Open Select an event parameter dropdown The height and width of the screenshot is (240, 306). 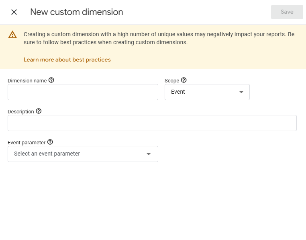[83, 154]
